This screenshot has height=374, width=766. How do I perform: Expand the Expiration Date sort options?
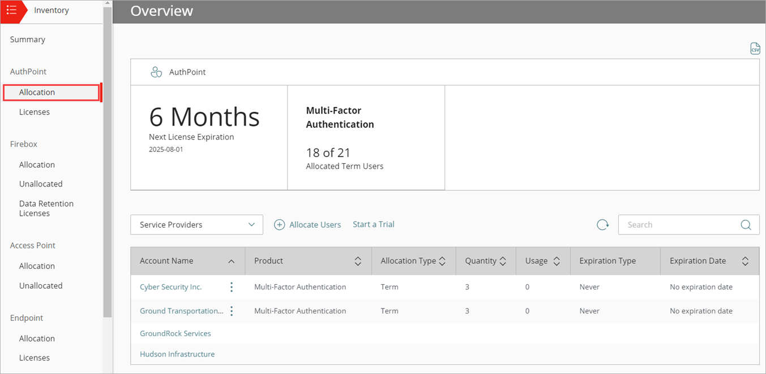click(746, 260)
